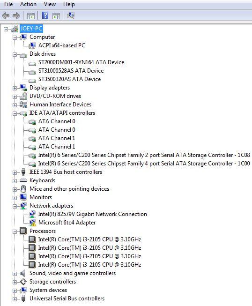Expand the Keyboards category
Screen dimensions: 252x306
pos(15,181)
